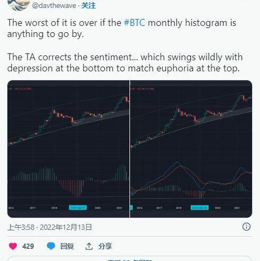Screen dimensions: 260x261
Task: Click the 分享 share label
Action: [x=105, y=246]
